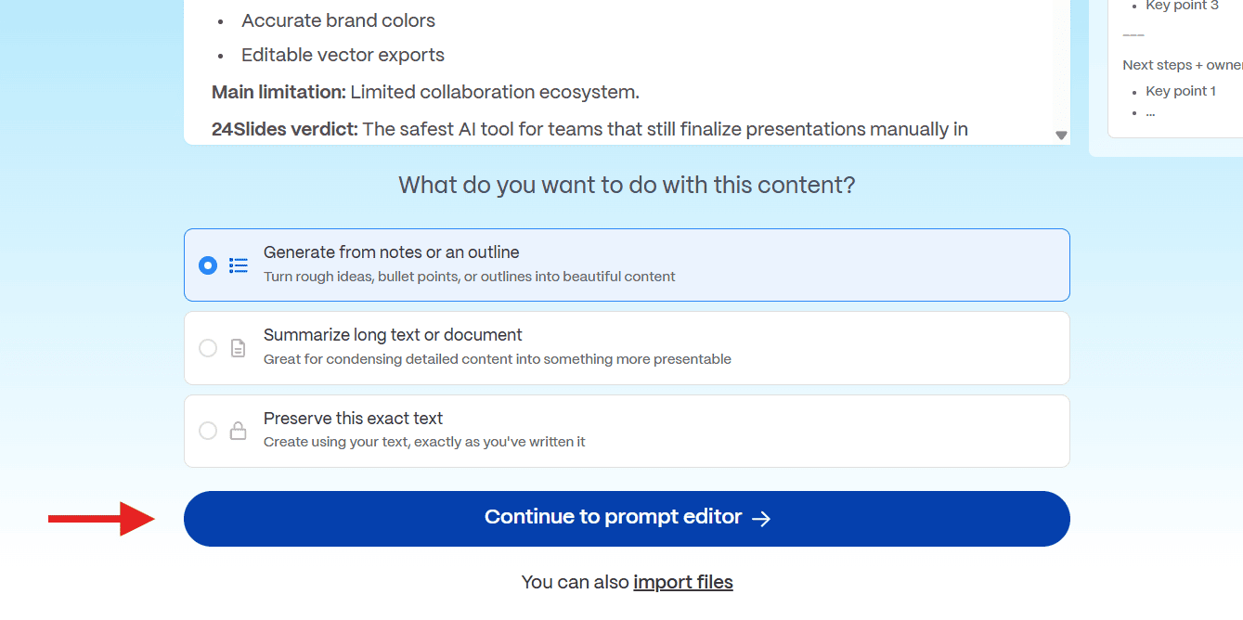The height and width of the screenshot is (620, 1243).
Task: Click 'Great for condensing detailed content' description
Action: pyautogui.click(x=498, y=359)
